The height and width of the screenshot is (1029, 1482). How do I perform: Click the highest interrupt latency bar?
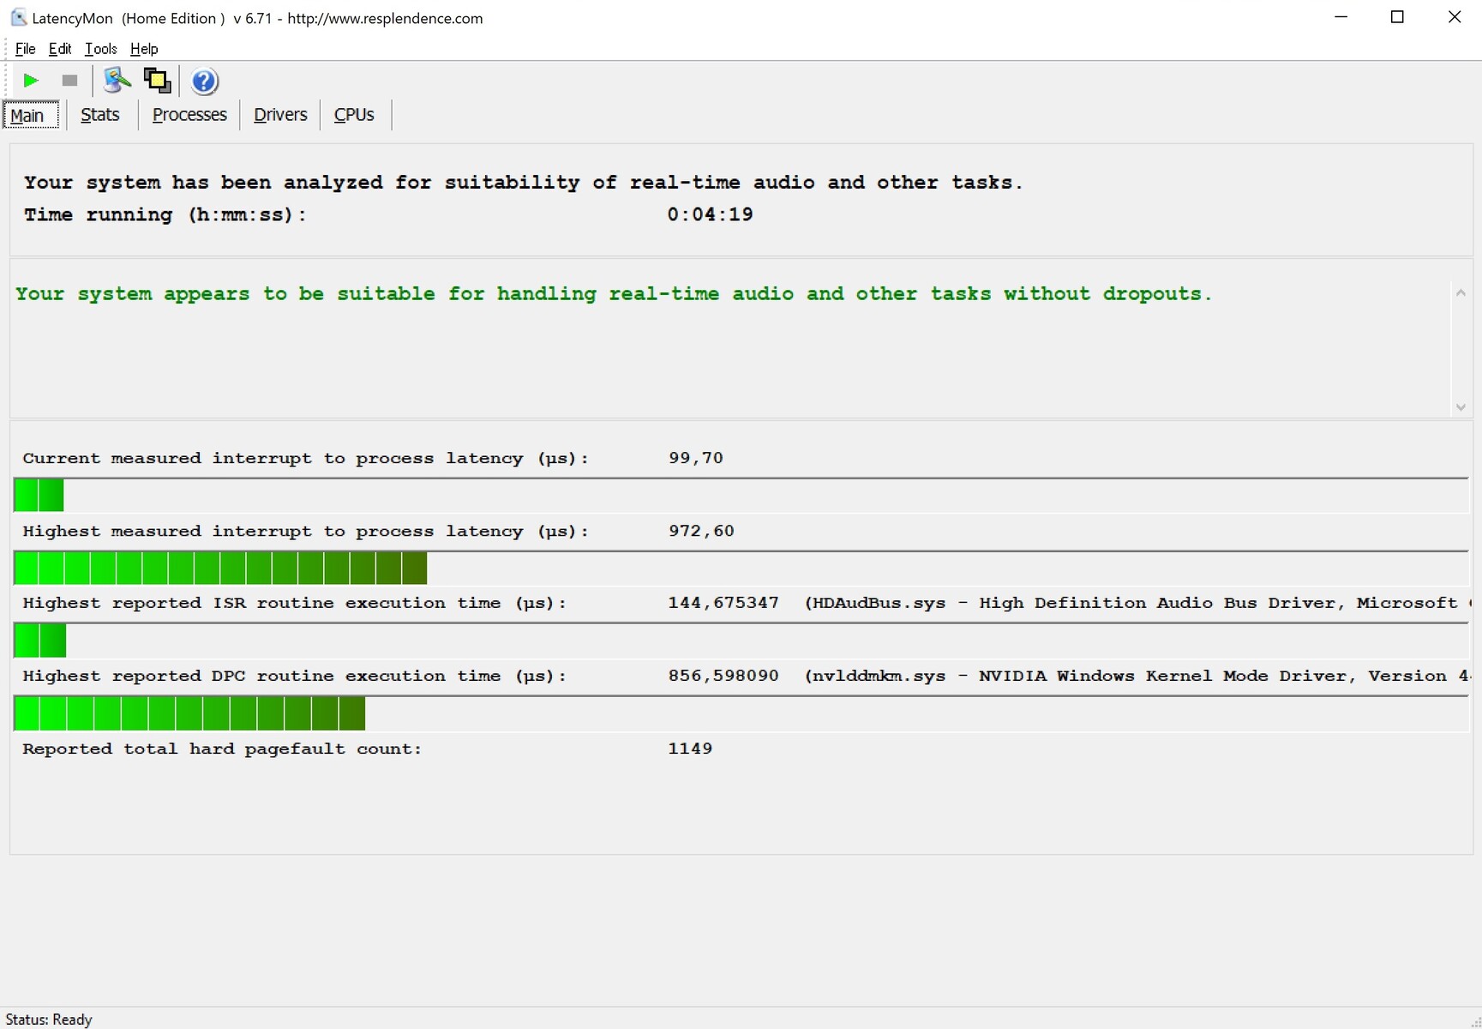pyautogui.click(x=220, y=569)
